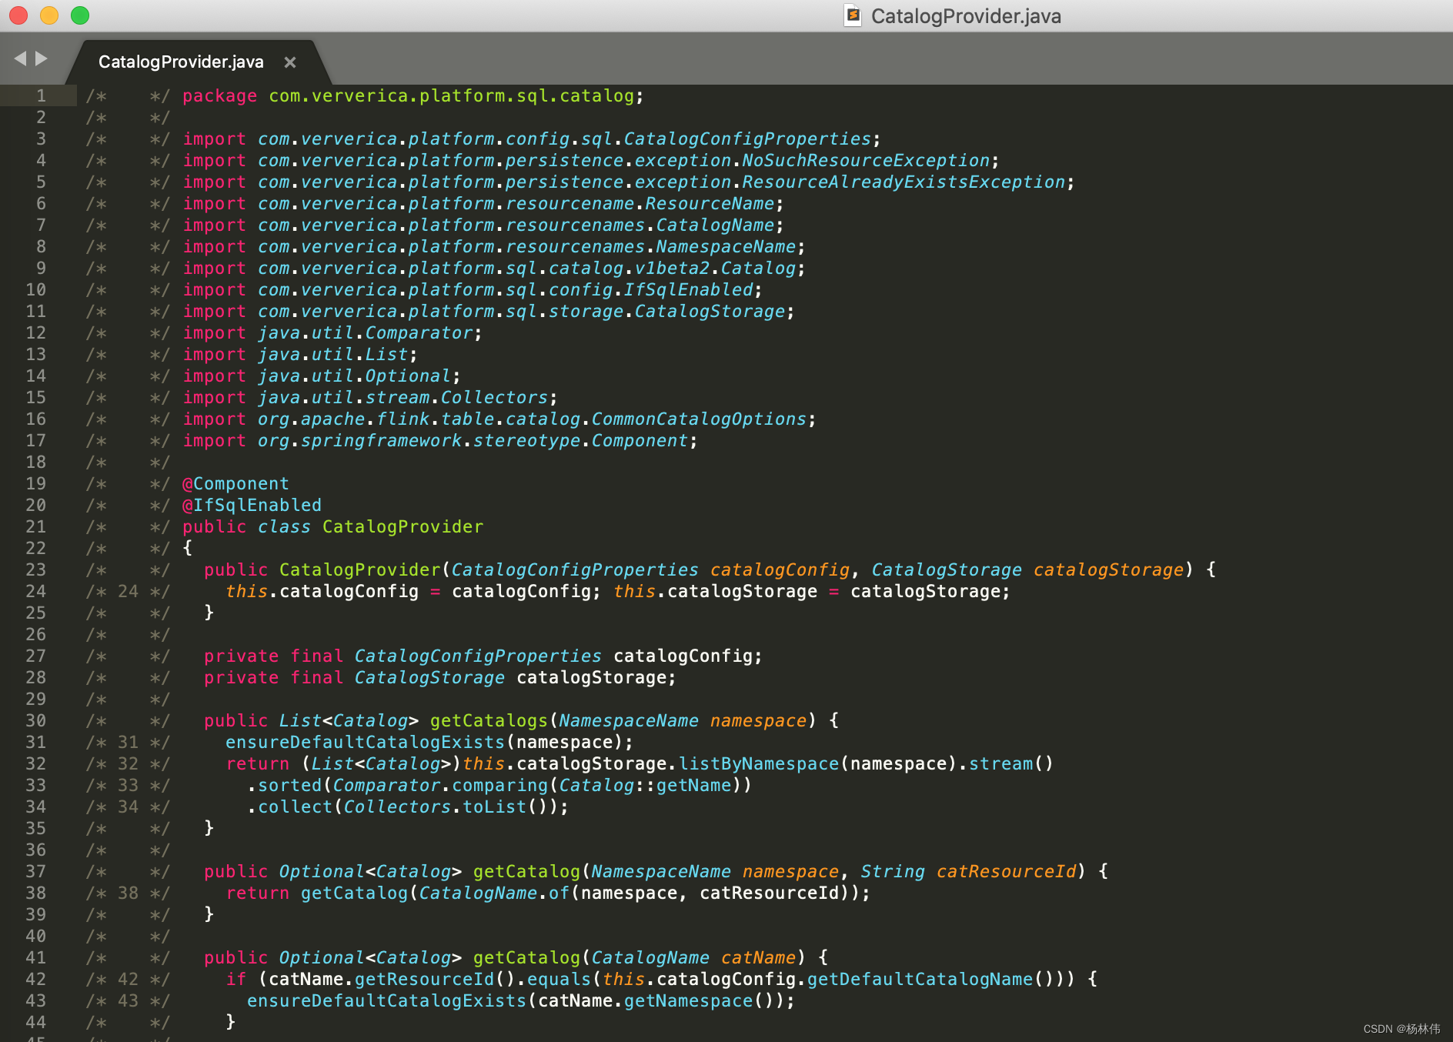Click 'getDefaultCatalogName' on line 42
This screenshot has height=1042, width=1453.
(x=920, y=980)
